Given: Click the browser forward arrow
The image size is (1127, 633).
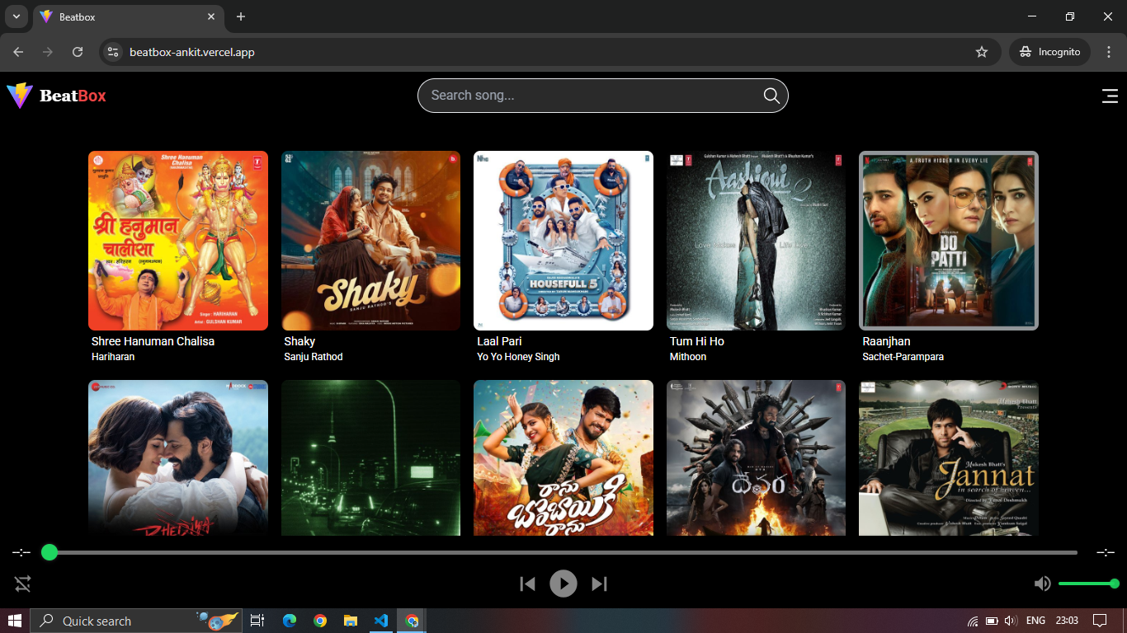Looking at the screenshot, I should point(48,52).
